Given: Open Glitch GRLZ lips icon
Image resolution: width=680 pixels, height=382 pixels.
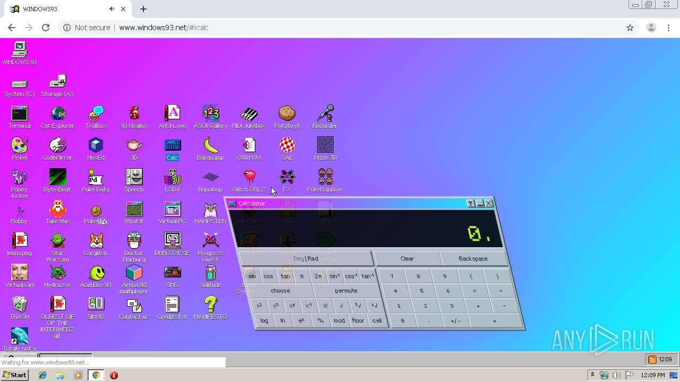Looking at the screenshot, I should [249, 181].
